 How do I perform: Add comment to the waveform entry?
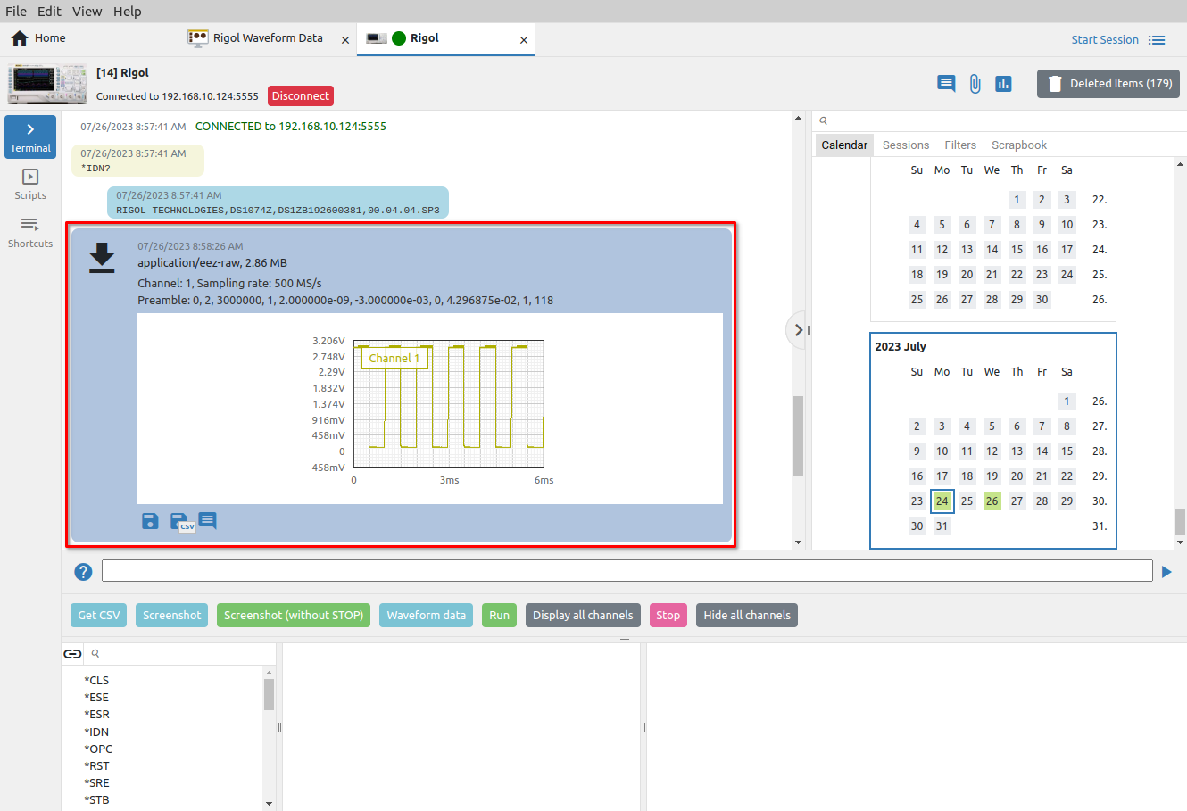(x=207, y=520)
